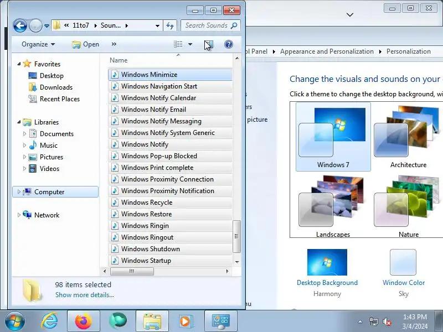Select Windows Notify System Generic file
The width and height of the screenshot is (443, 332).
coord(170,133)
